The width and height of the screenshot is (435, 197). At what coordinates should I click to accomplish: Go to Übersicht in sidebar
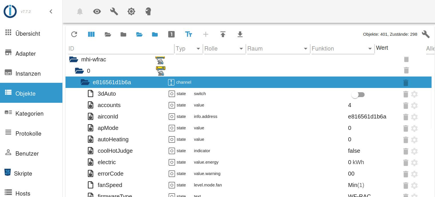tap(31, 33)
